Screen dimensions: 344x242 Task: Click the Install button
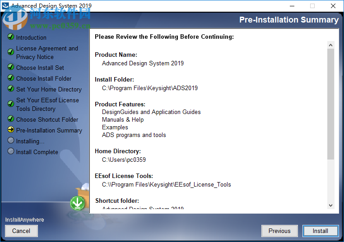pyautogui.click(x=321, y=231)
